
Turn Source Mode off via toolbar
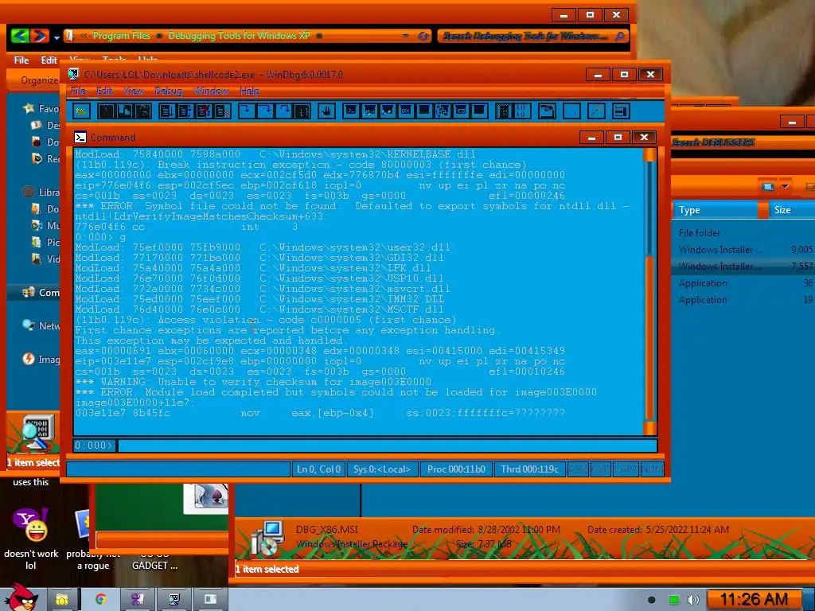[x=522, y=111]
